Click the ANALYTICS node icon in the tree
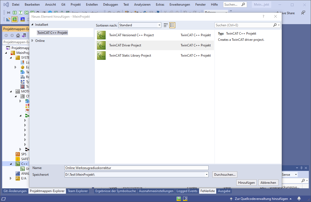 (18, 174)
